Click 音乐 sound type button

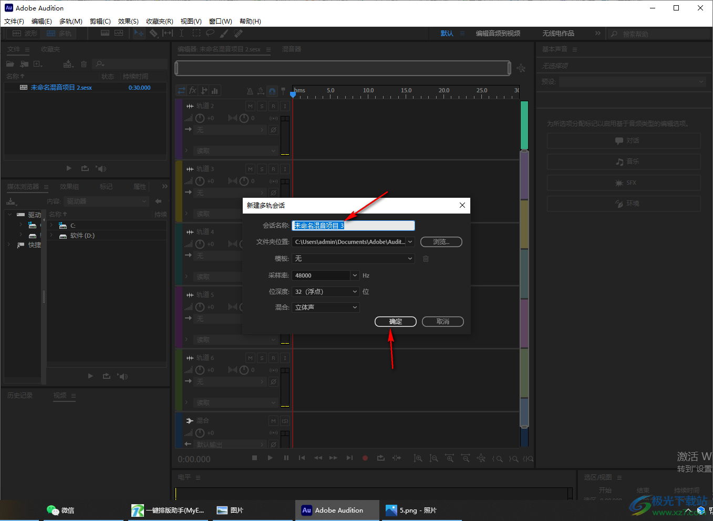(624, 162)
